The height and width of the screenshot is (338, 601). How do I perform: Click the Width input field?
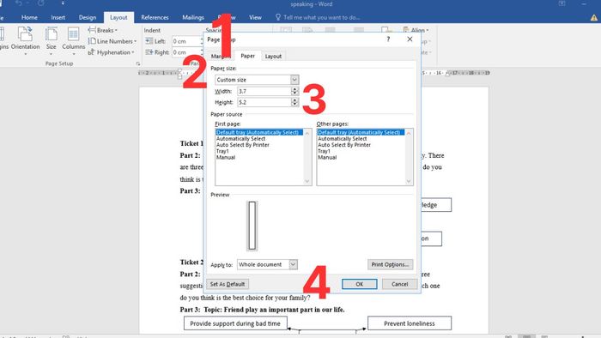[264, 91]
